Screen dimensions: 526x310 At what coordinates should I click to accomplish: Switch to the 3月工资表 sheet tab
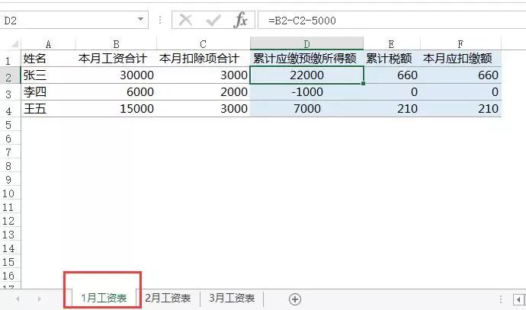point(232,298)
